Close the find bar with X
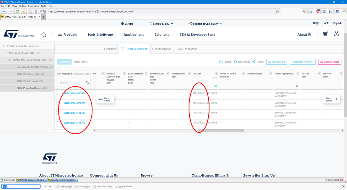 [343, 187]
